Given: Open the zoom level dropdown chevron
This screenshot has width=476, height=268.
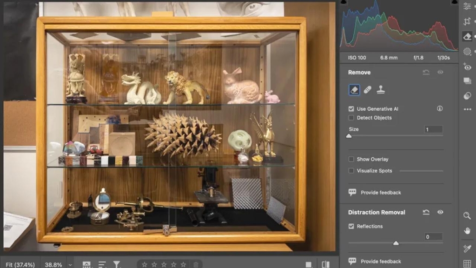Looking at the screenshot, I should click(70, 265).
